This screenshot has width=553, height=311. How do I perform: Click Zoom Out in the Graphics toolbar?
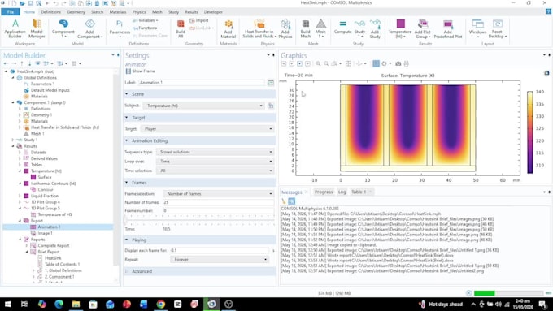pyautogui.click(x=326, y=64)
